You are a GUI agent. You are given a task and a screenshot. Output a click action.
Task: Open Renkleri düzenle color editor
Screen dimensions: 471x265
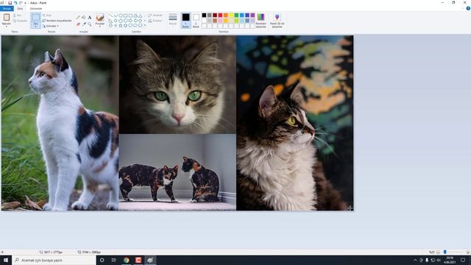pyautogui.click(x=261, y=21)
